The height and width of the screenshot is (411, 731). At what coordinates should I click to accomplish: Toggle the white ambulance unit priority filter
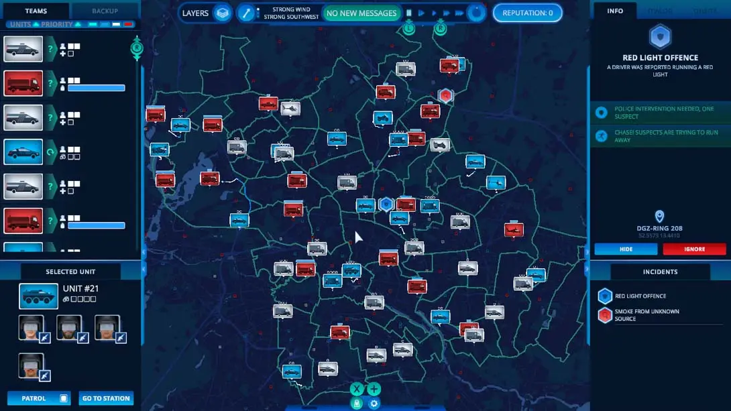pyautogui.click(x=117, y=24)
